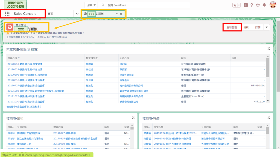This screenshot has width=280, height=157.
Task: Add page to favorites with star icon
Action: pyautogui.click(x=235, y=5)
